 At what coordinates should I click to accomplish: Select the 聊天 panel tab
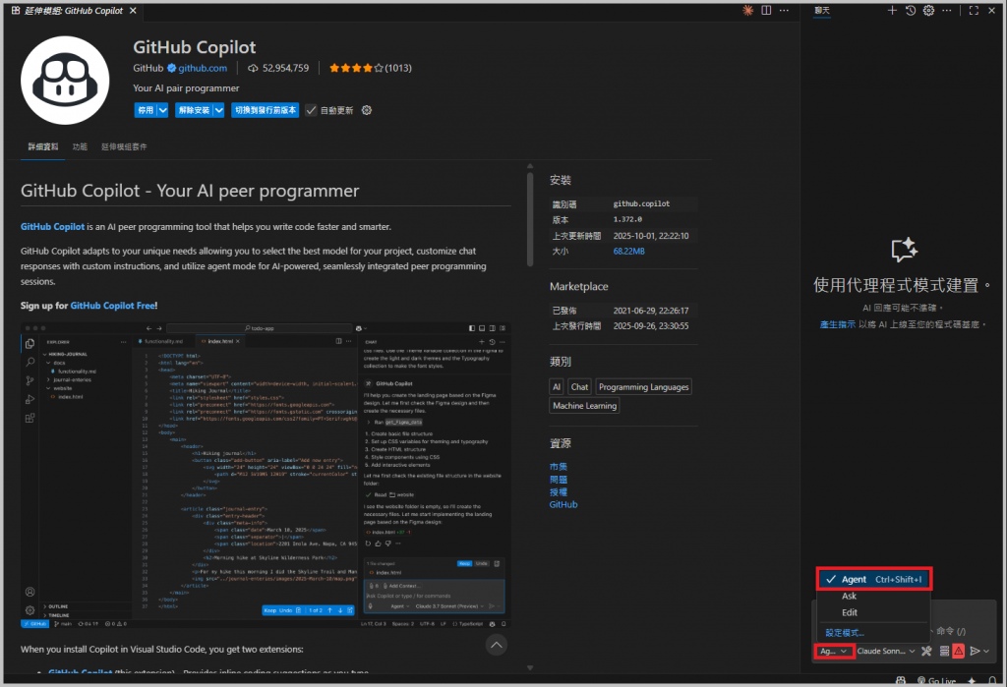pyautogui.click(x=822, y=10)
